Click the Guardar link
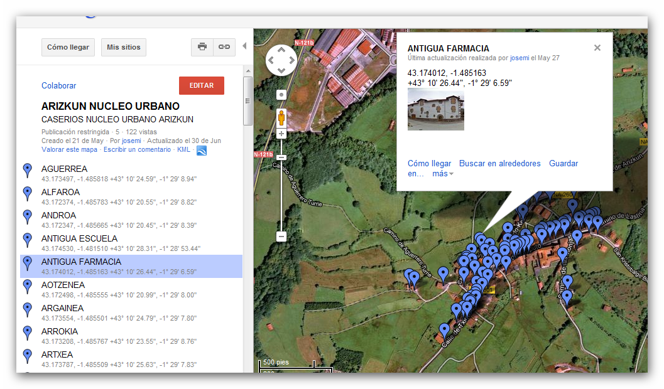Screen dimensions: 664x389 (x=563, y=164)
